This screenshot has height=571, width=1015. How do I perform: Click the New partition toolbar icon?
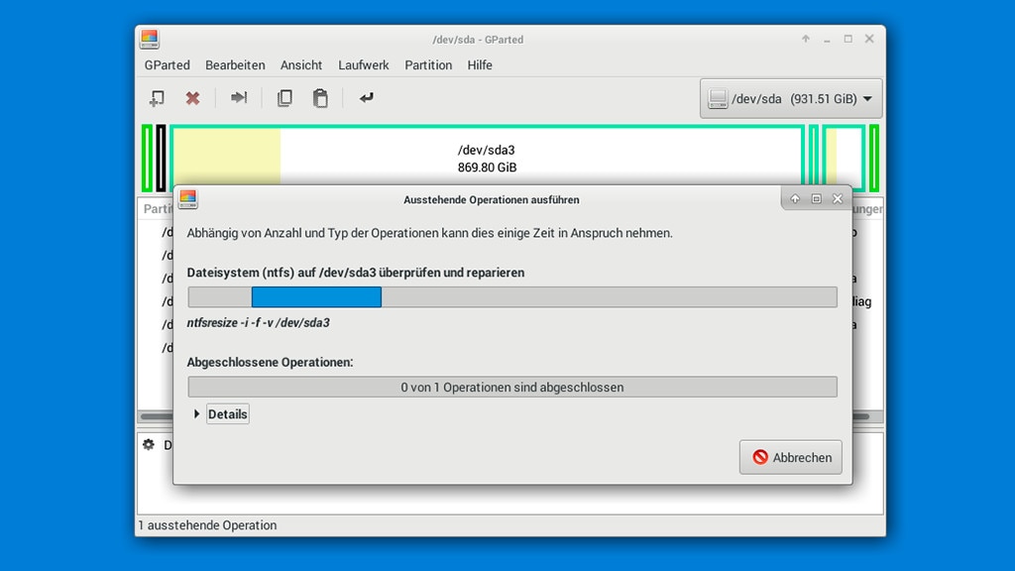tap(157, 98)
